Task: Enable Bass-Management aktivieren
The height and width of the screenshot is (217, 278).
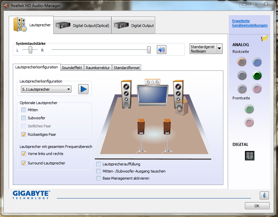Action: [x=99, y=178]
